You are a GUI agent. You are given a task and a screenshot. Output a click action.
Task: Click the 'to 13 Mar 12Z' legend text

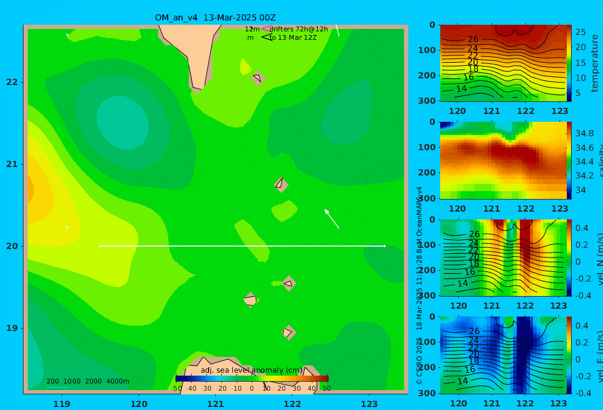(293, 37)
